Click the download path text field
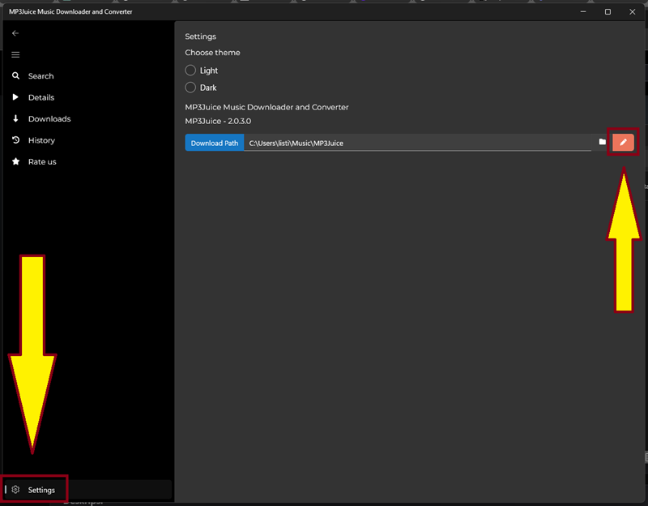Viewport: 648px width, 506px height. [x=417, y=143]
